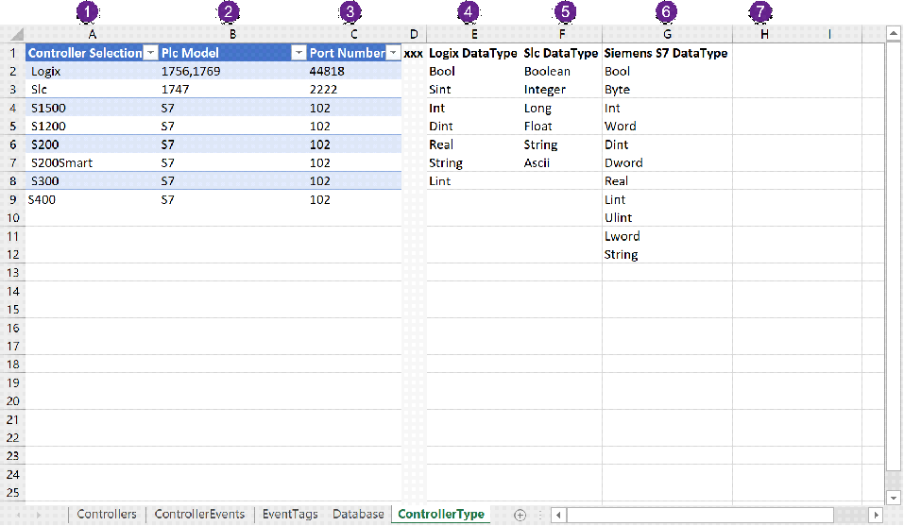This screenshot has width=904, height=526.
Task: Click the vertical scrollbar up arrow
Action: 894,33
